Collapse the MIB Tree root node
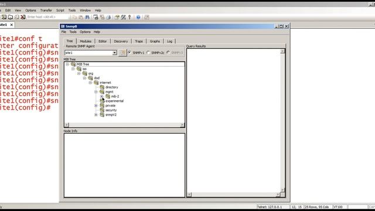This screenshot has width=375, height=211. pos(67,64)
